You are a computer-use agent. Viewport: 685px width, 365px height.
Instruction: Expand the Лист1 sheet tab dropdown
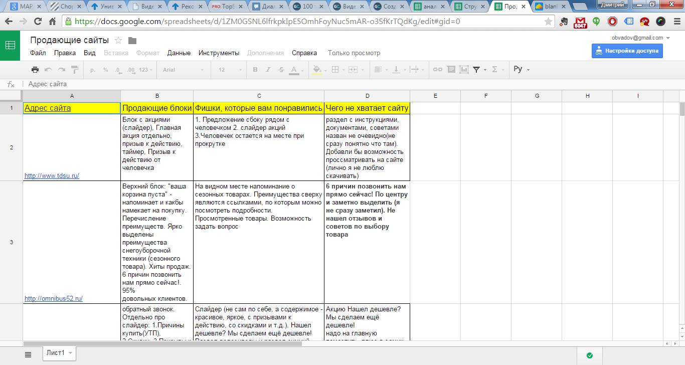[70, 353]
